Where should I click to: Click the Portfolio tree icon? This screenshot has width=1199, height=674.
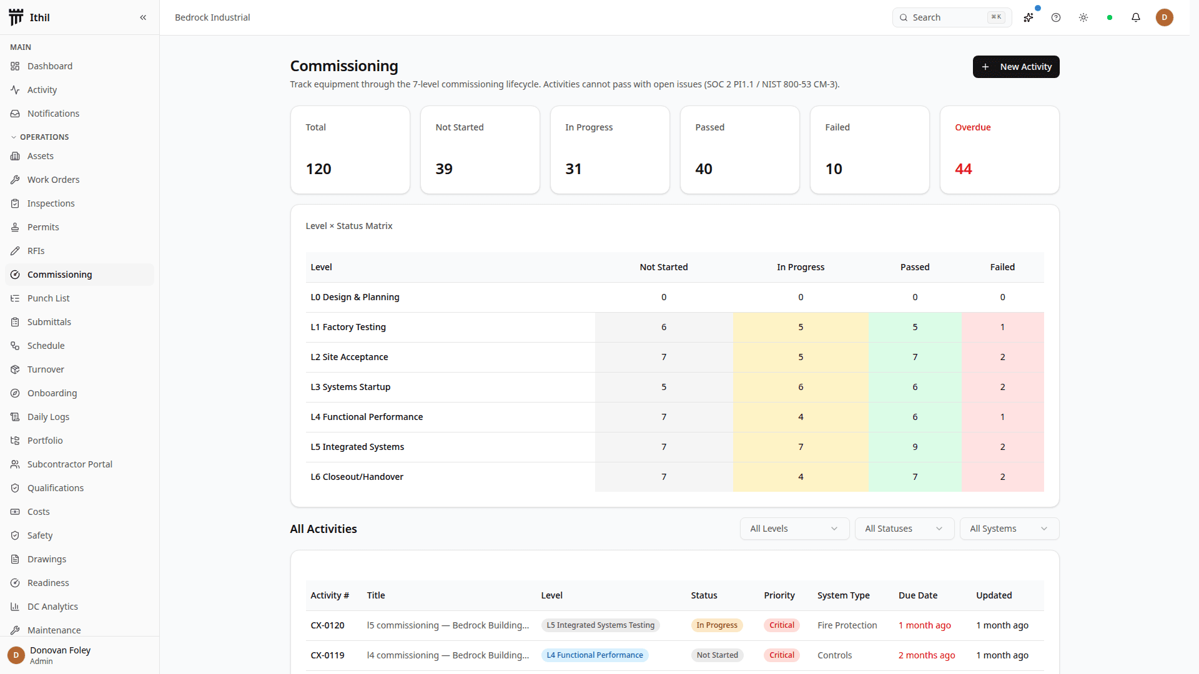click(15, 441)
